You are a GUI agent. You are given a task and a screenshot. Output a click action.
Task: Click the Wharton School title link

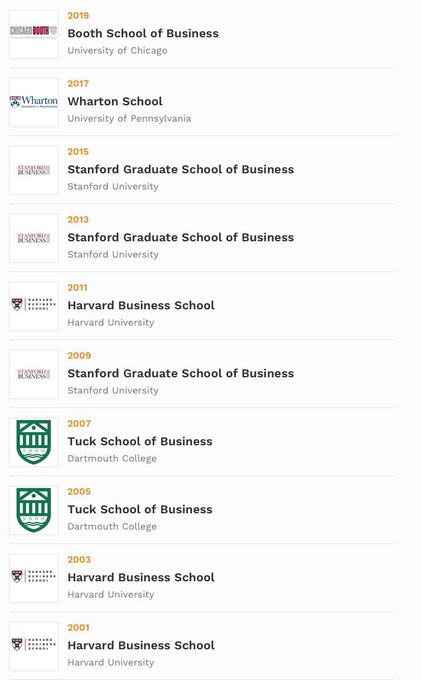115,101
